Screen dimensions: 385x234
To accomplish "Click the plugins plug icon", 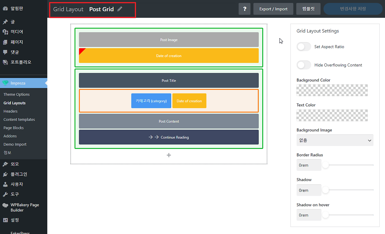I will (5, 174).
